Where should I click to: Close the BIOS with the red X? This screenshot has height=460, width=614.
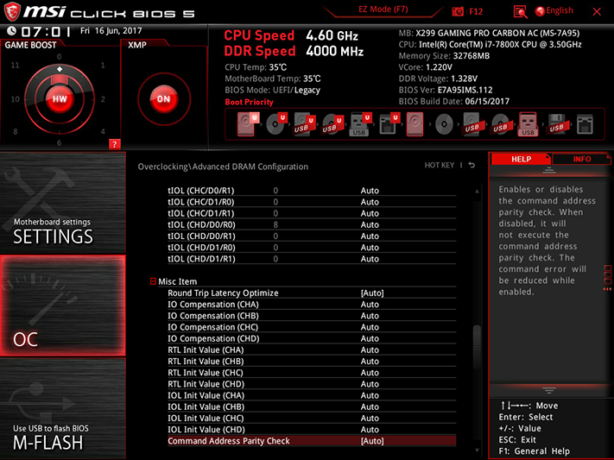[x=597, y=12]
